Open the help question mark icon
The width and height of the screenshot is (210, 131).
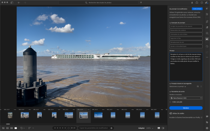coord(202,2)
